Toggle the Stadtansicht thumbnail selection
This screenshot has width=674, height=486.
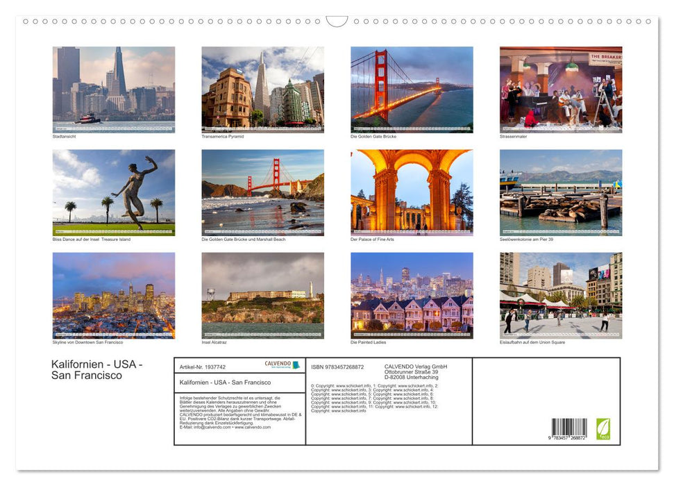click(113, 90)
